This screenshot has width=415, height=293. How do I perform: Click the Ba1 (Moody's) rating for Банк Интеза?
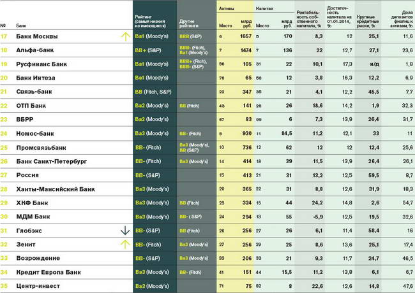click(x=152, y=78)
